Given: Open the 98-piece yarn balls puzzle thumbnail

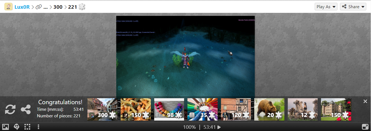Looking at the screenshot, I should tap(169, 109).
